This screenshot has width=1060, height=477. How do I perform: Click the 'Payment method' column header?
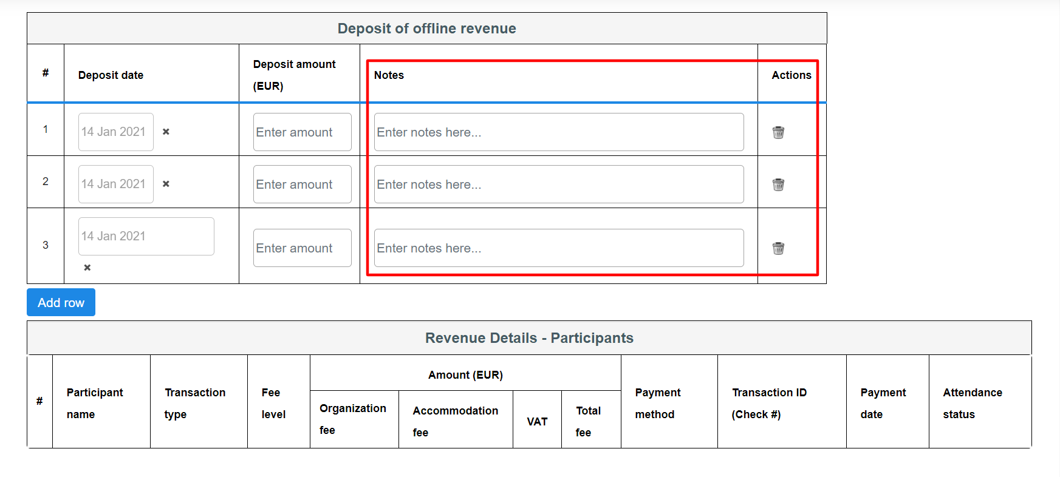(x=658, y=404)
